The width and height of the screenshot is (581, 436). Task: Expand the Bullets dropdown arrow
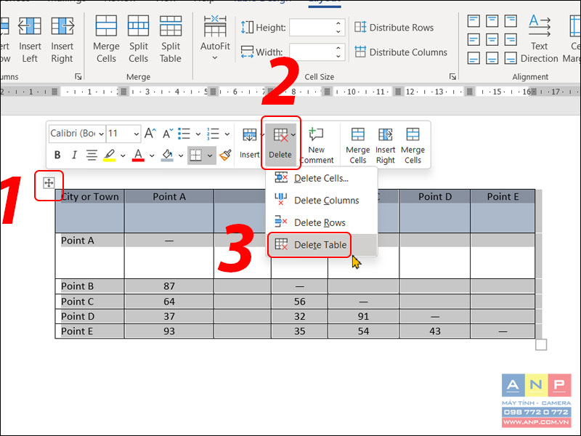click(198, 134)
